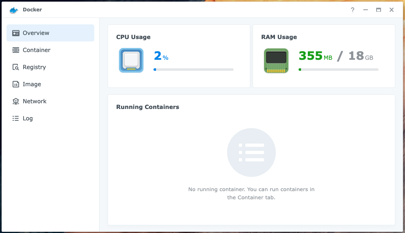Go to the Image tab

[x=32, y=84]
